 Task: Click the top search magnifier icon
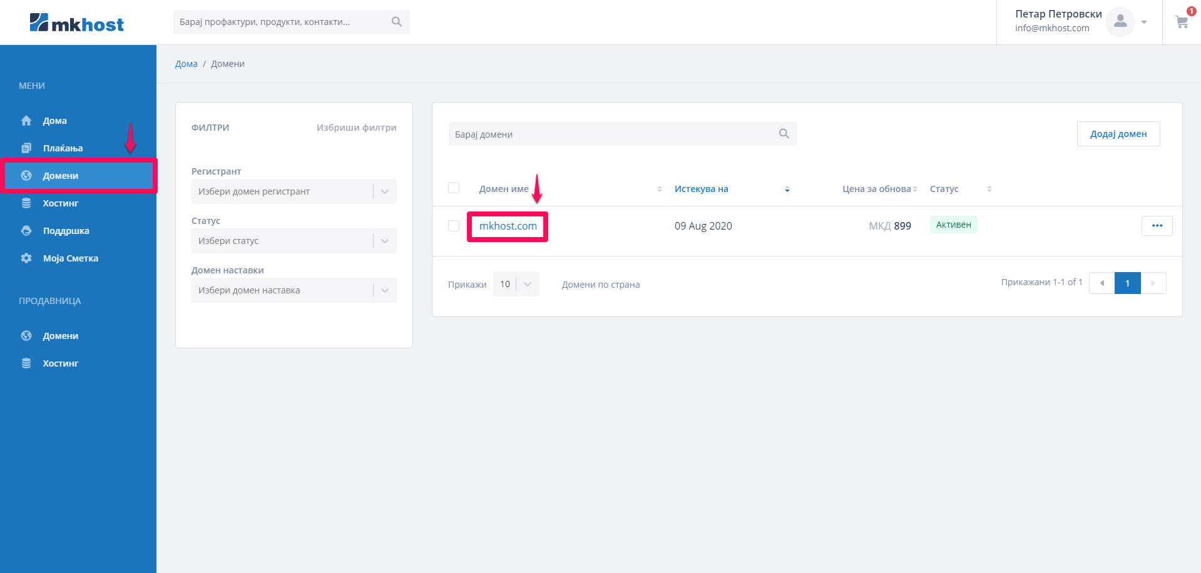[396, 22]
